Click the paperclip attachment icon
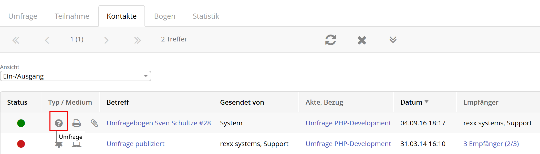This screenshot has height=154, width=540. tap(94, 123)
